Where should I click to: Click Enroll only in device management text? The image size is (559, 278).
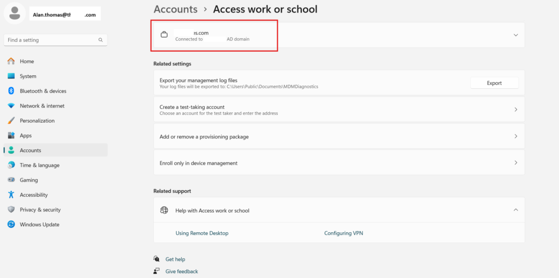coord(199,163)
